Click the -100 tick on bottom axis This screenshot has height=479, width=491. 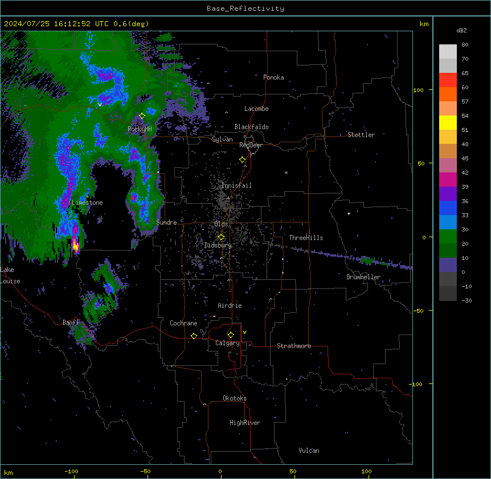71,471
